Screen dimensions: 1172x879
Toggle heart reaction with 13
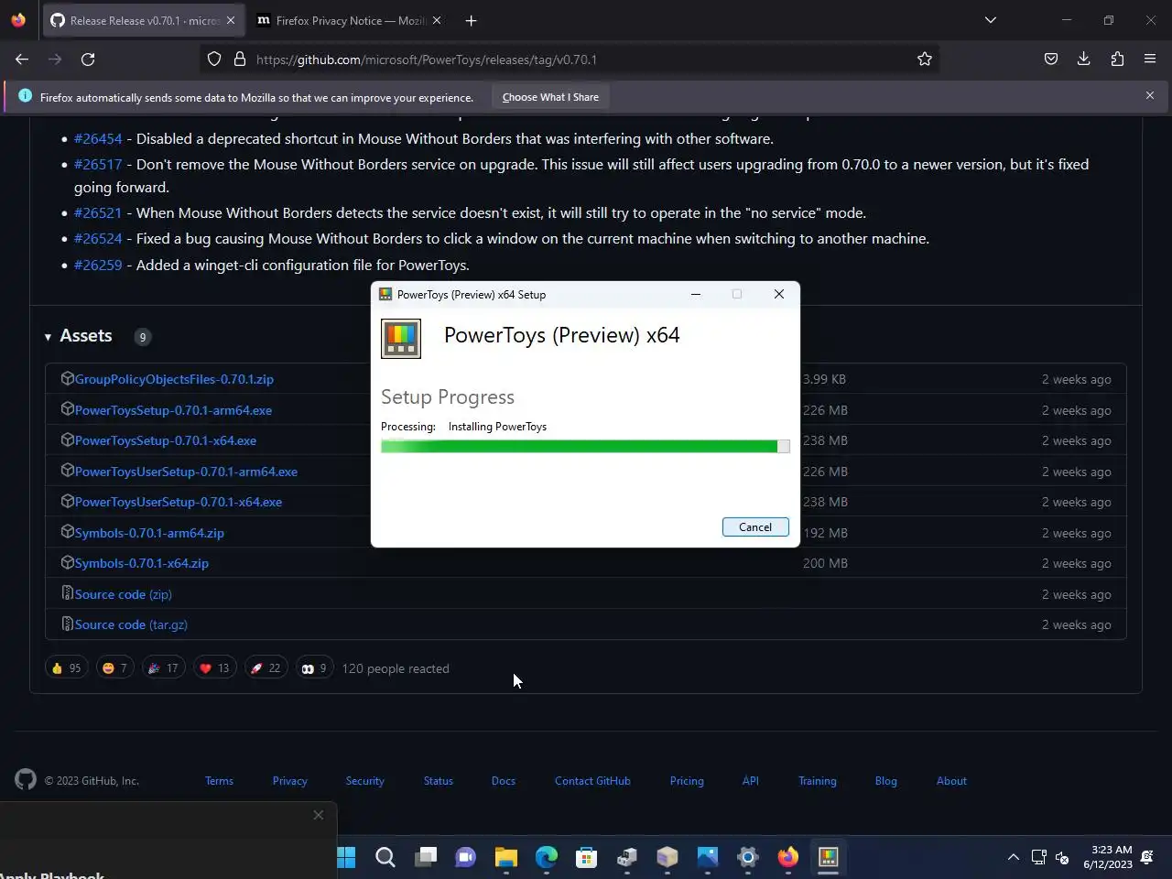tap(214, 668)
